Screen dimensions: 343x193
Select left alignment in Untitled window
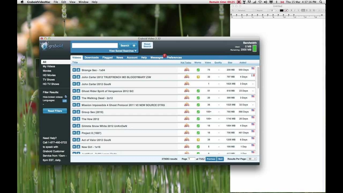[x=303, y=10]
